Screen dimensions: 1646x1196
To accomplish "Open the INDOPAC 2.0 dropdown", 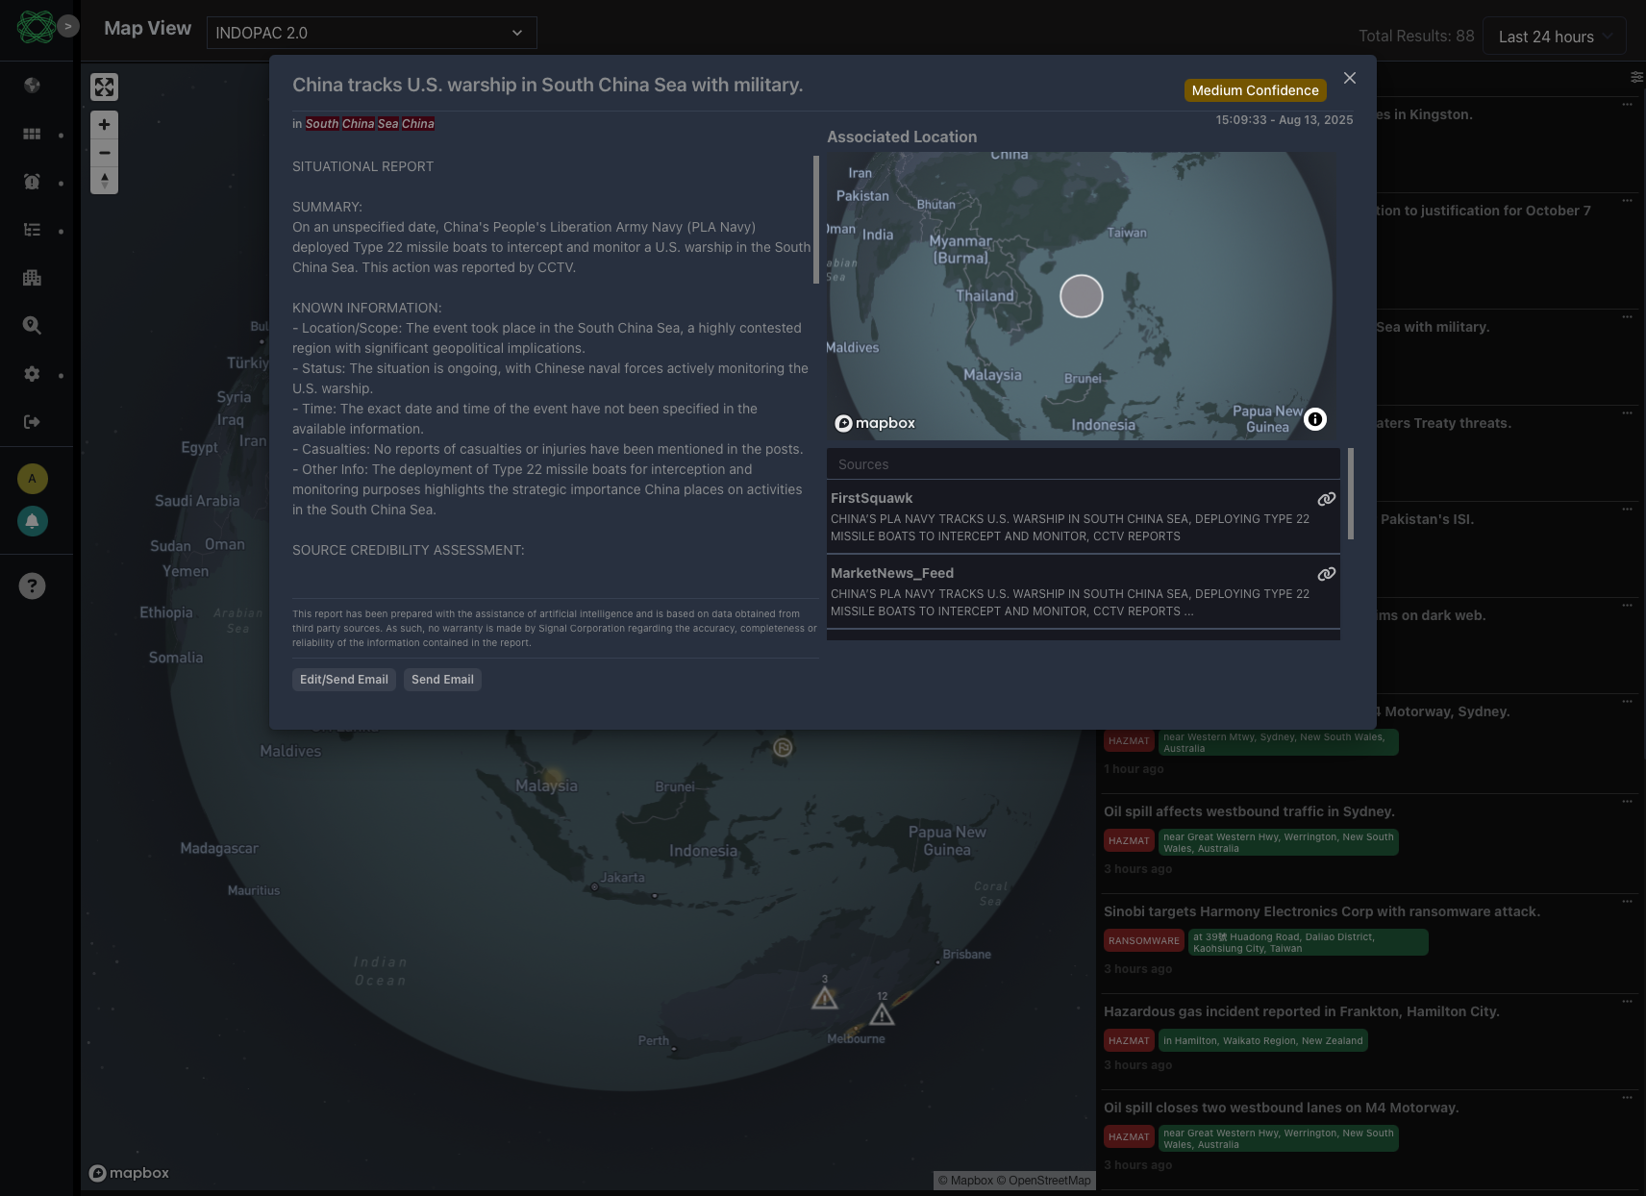I will [371, 33].
